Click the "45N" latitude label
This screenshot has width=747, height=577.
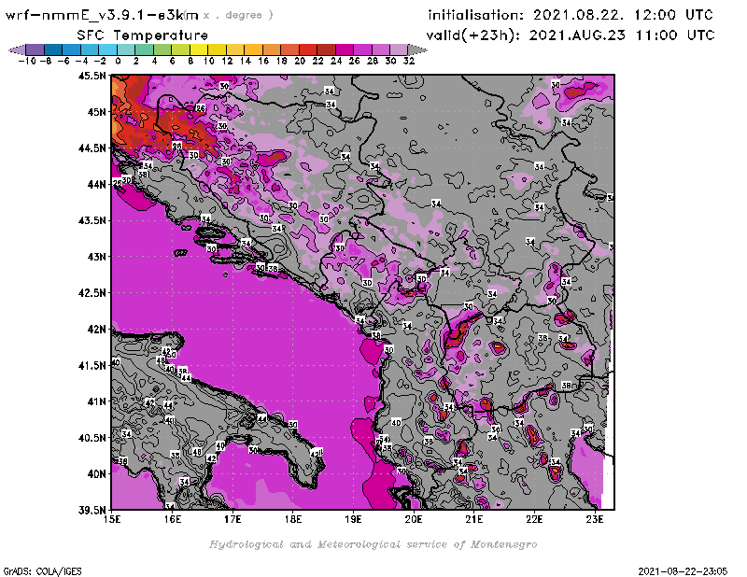tap(96, 112)
